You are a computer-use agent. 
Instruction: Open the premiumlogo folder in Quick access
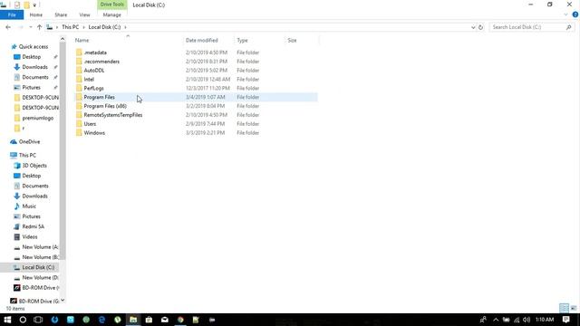pos(38,118)
